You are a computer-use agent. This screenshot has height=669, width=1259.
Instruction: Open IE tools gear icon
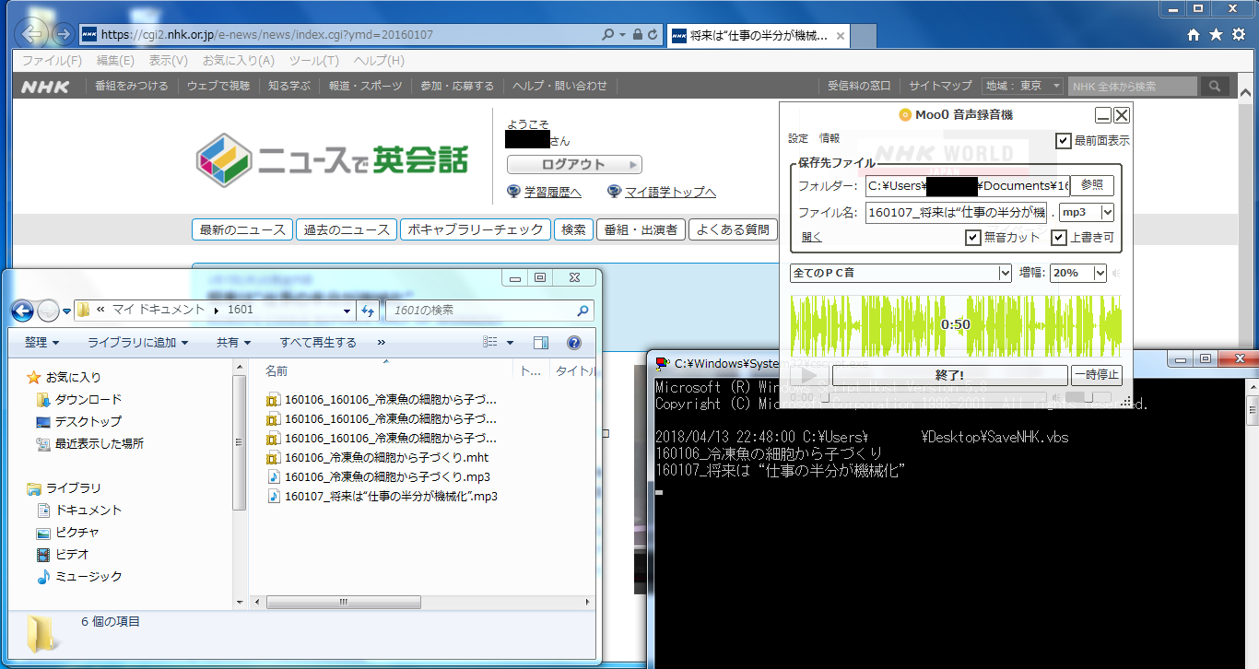point(1238,34)
